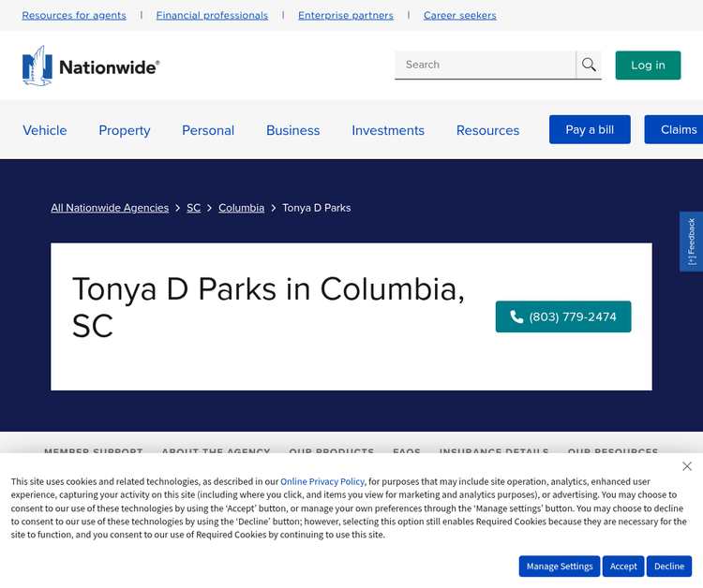Follow the Columbia breadcrumb link
This screenshot has width=703, height=588.
[x=241, y=208]
